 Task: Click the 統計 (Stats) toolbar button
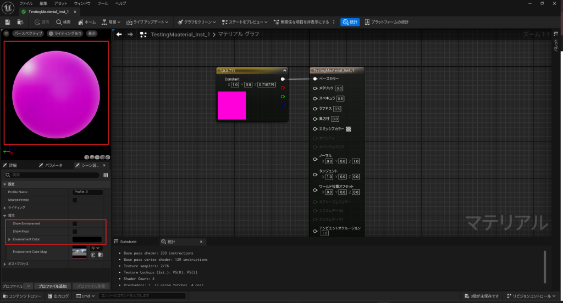coord(350,22)
